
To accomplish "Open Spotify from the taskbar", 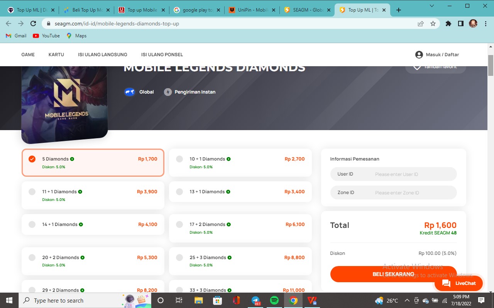I will pyautogui.click(x=274, y=300).
